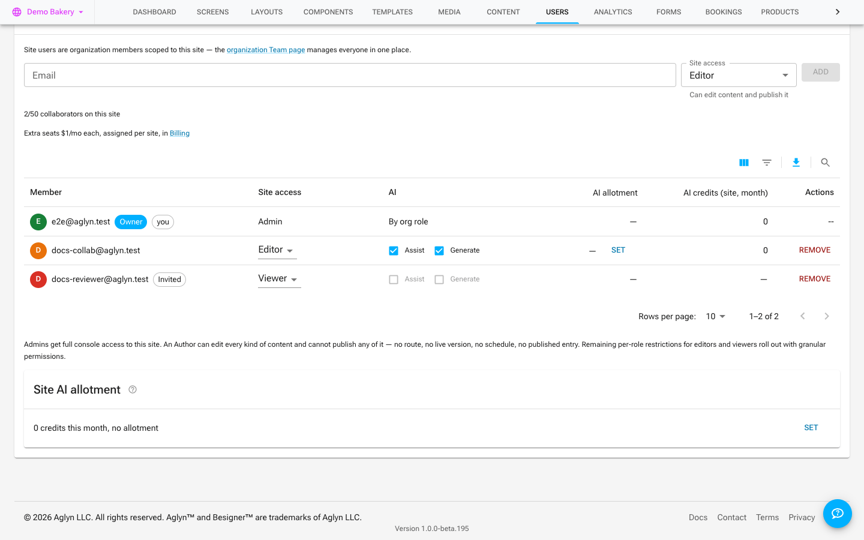Open organization Team page link
The height and width of the screenshot is (540, 864).
point(266,50)
